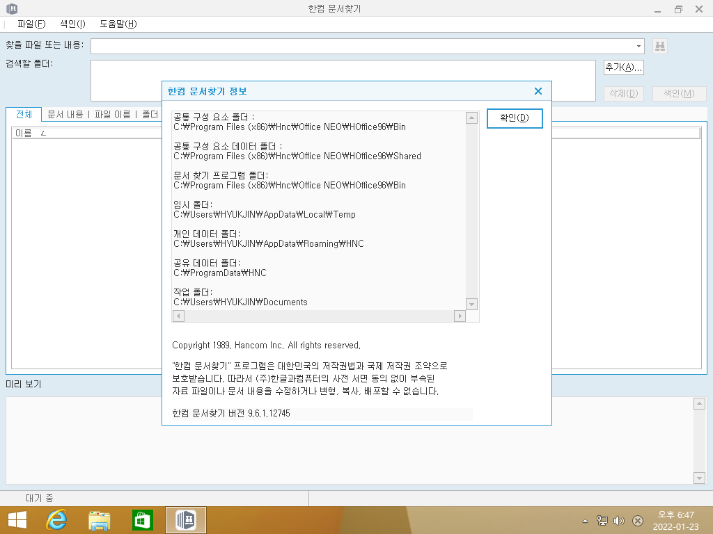Click the info list scroll left arrow

(x=178, y=316)
